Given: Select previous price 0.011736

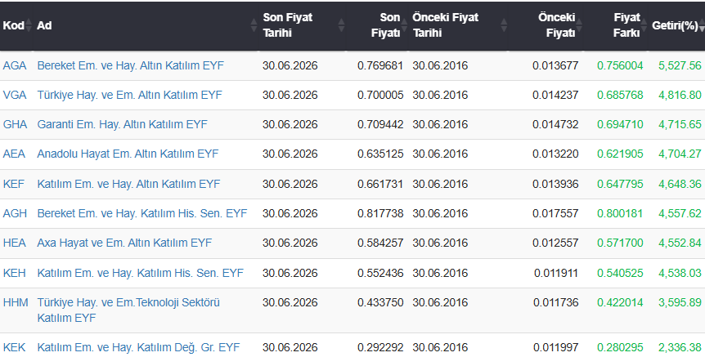Looking at the screenshot, I should click(x=555, y=302).
